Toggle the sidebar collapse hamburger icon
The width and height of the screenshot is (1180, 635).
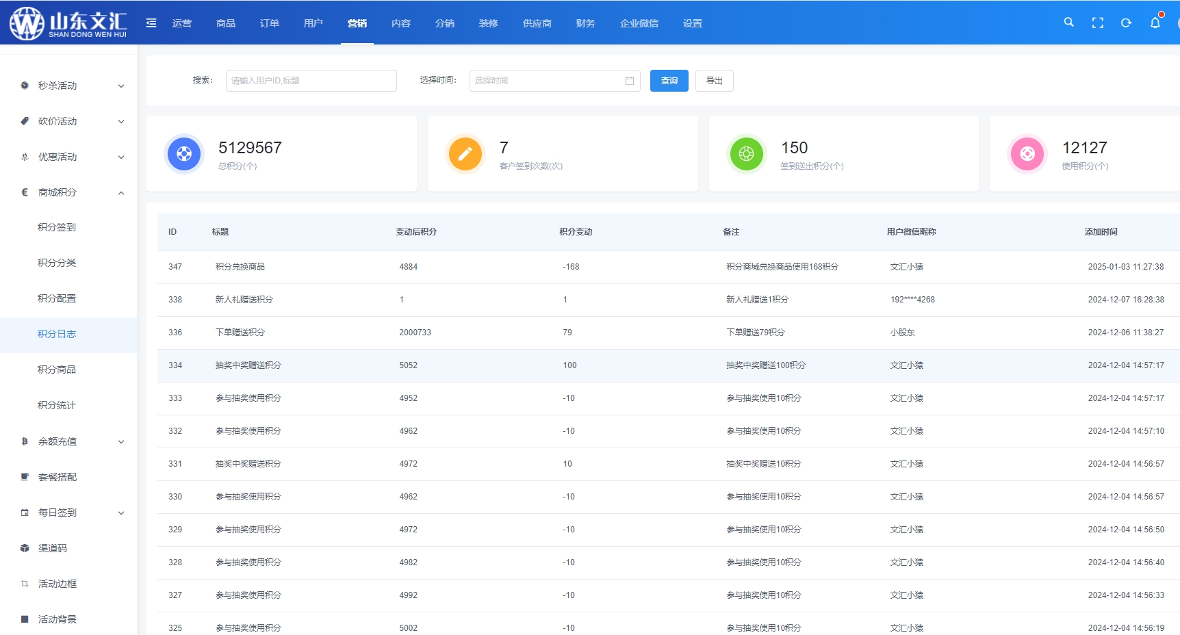(151, 23)
